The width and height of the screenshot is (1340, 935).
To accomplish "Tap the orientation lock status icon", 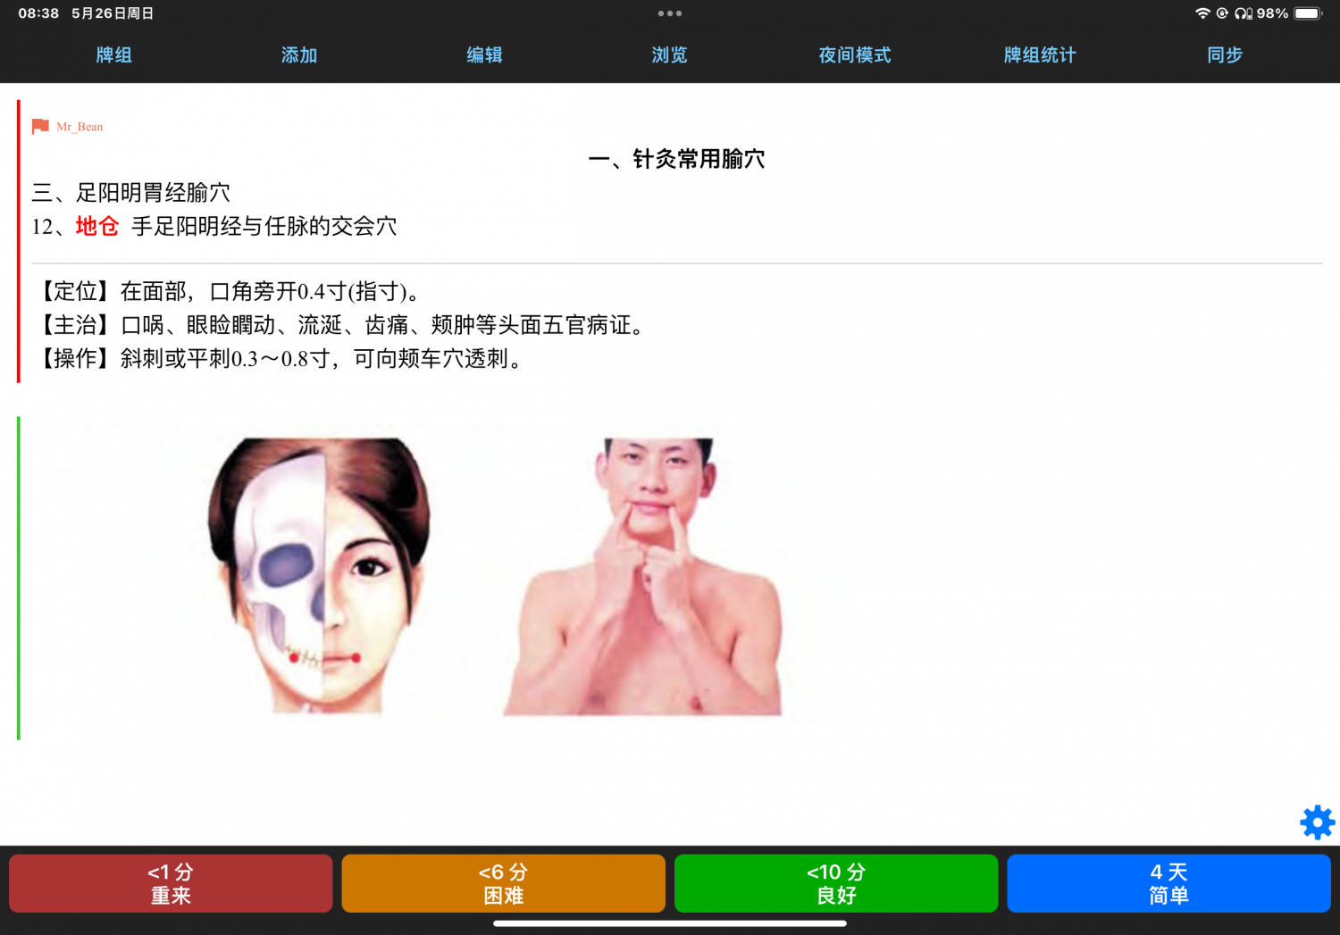I will 1222,13.
